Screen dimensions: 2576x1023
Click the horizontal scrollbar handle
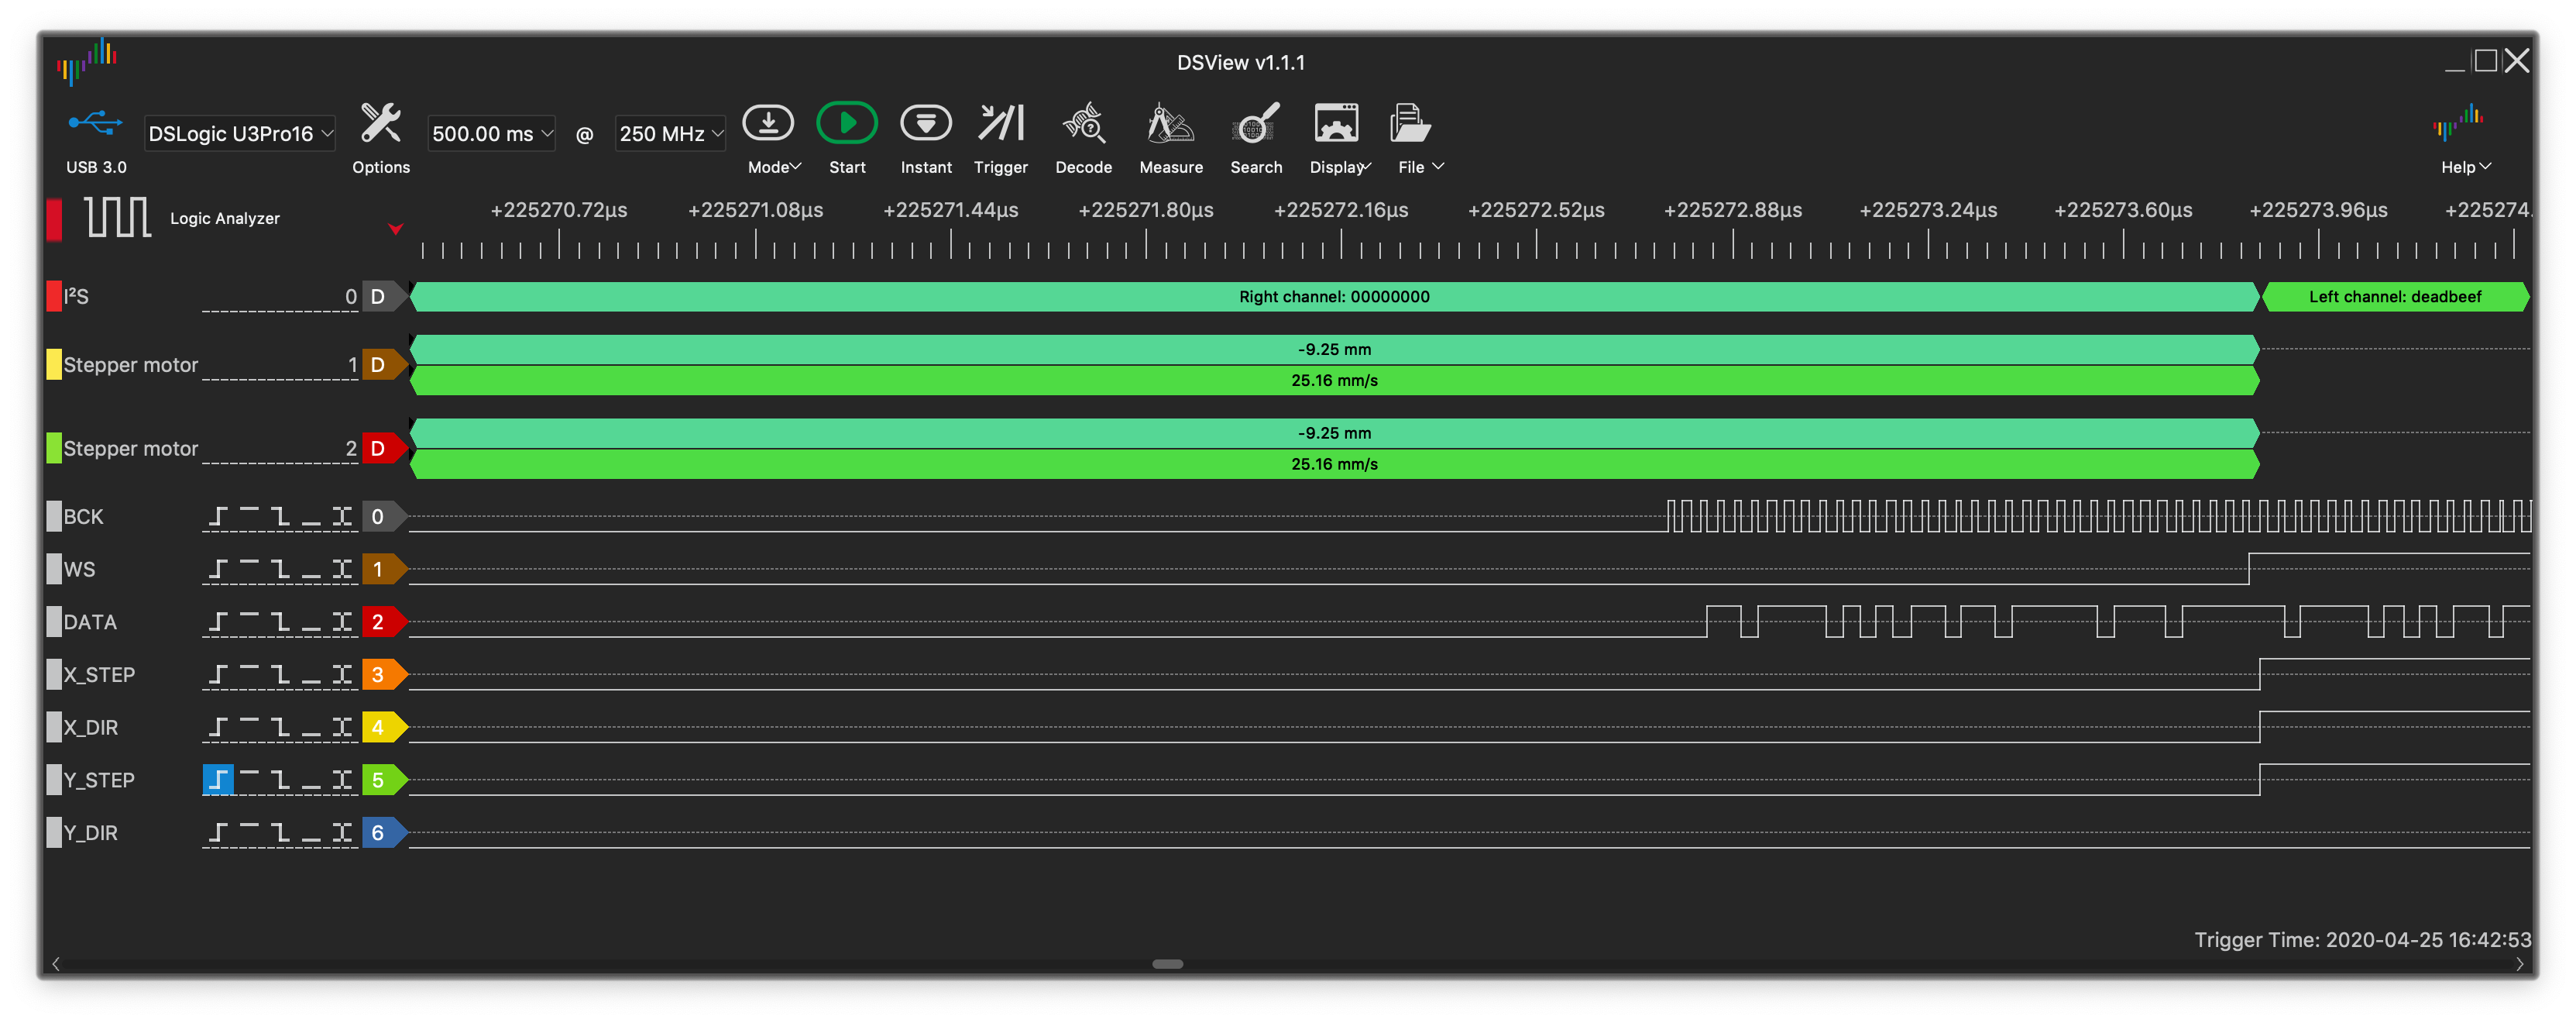point(1167,964)
